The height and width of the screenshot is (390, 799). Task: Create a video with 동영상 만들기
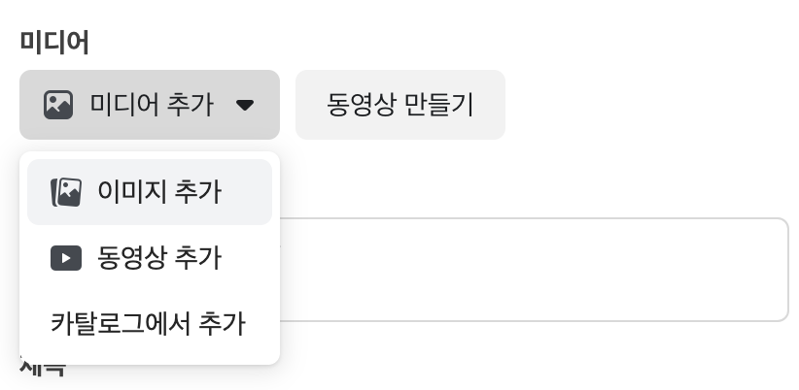[x=400, y=105]
